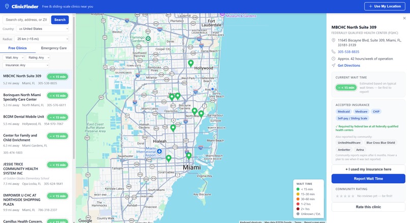Click the Blue Cross Blue Shield tag

pyautogui.click(x=380, y=143)
